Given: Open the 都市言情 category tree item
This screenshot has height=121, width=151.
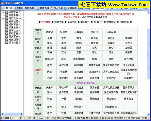Looking at the screenshot, I should coord(15,34).
